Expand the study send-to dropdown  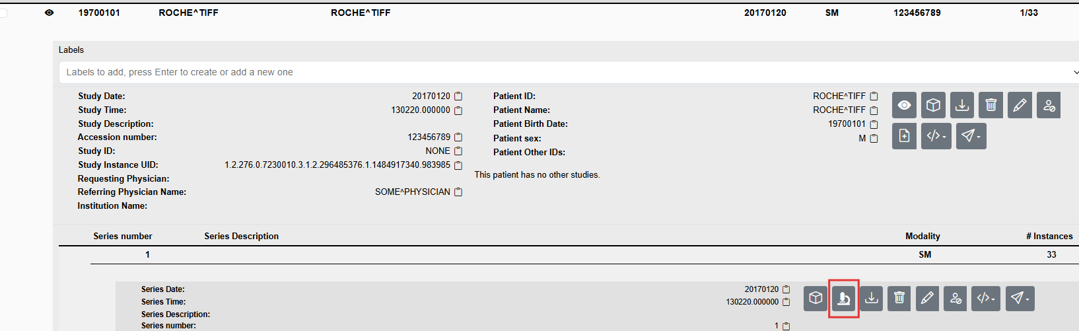(x=971, y=136)
